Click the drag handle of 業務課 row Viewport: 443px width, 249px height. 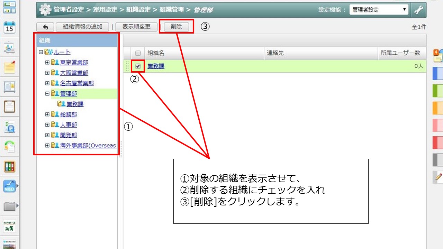[127, 66]
